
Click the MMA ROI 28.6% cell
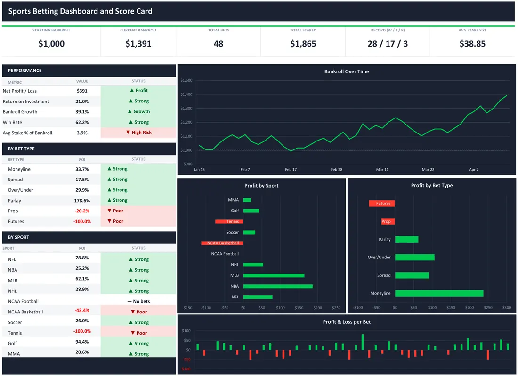[x=82, y=352]
